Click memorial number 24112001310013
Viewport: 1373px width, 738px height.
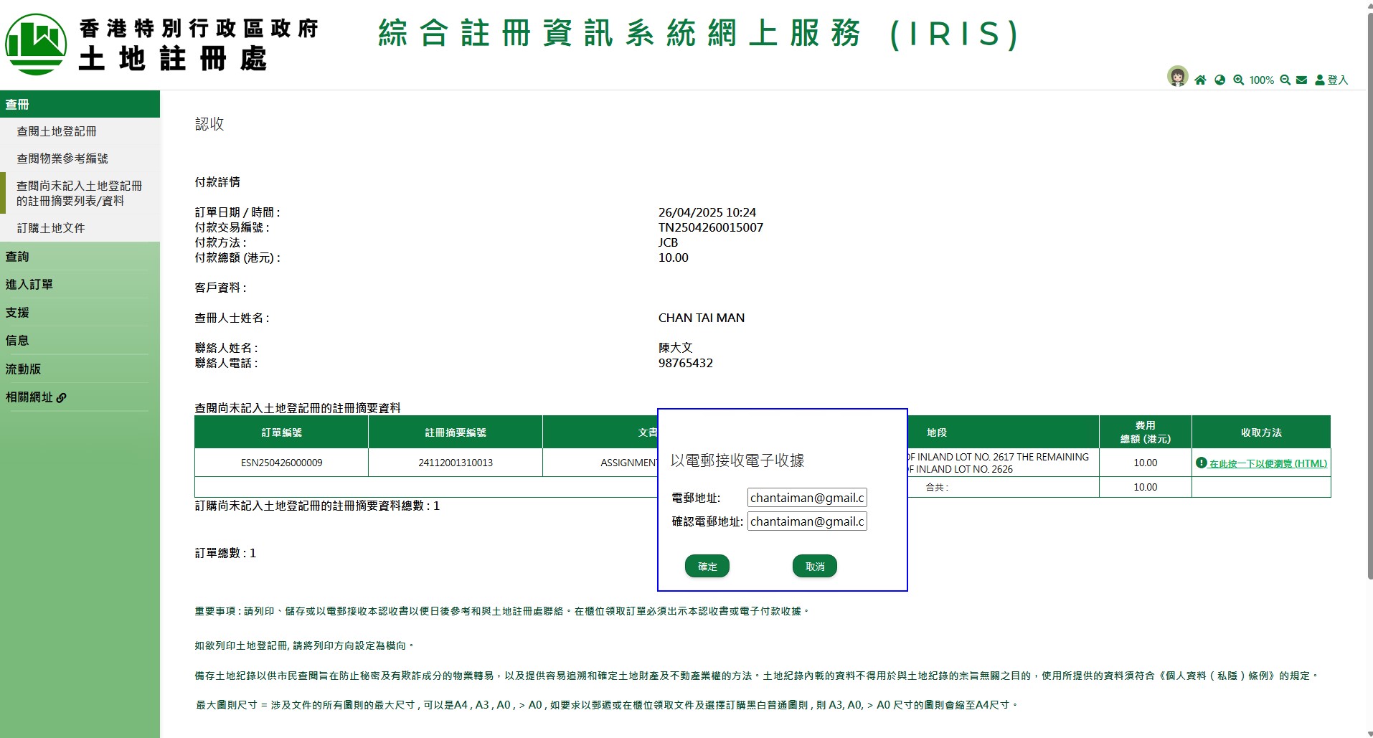(456, 463)
